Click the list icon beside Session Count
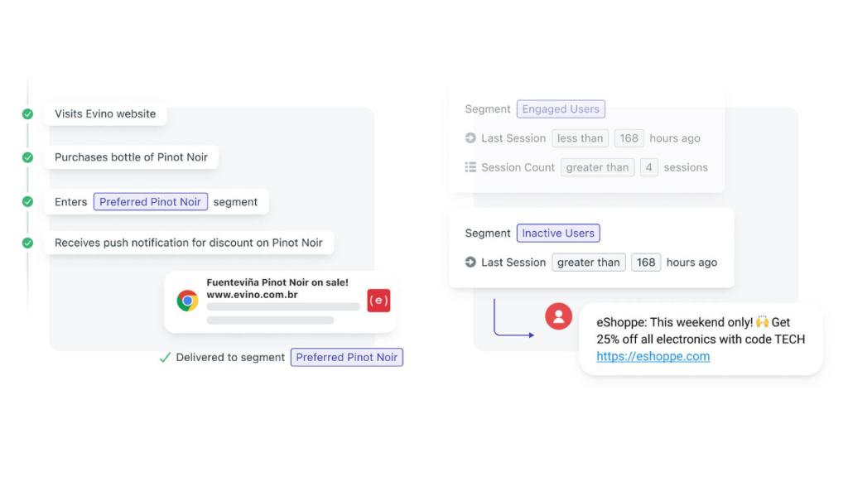This screenshot has width=848, height=477. coord(470,167)
